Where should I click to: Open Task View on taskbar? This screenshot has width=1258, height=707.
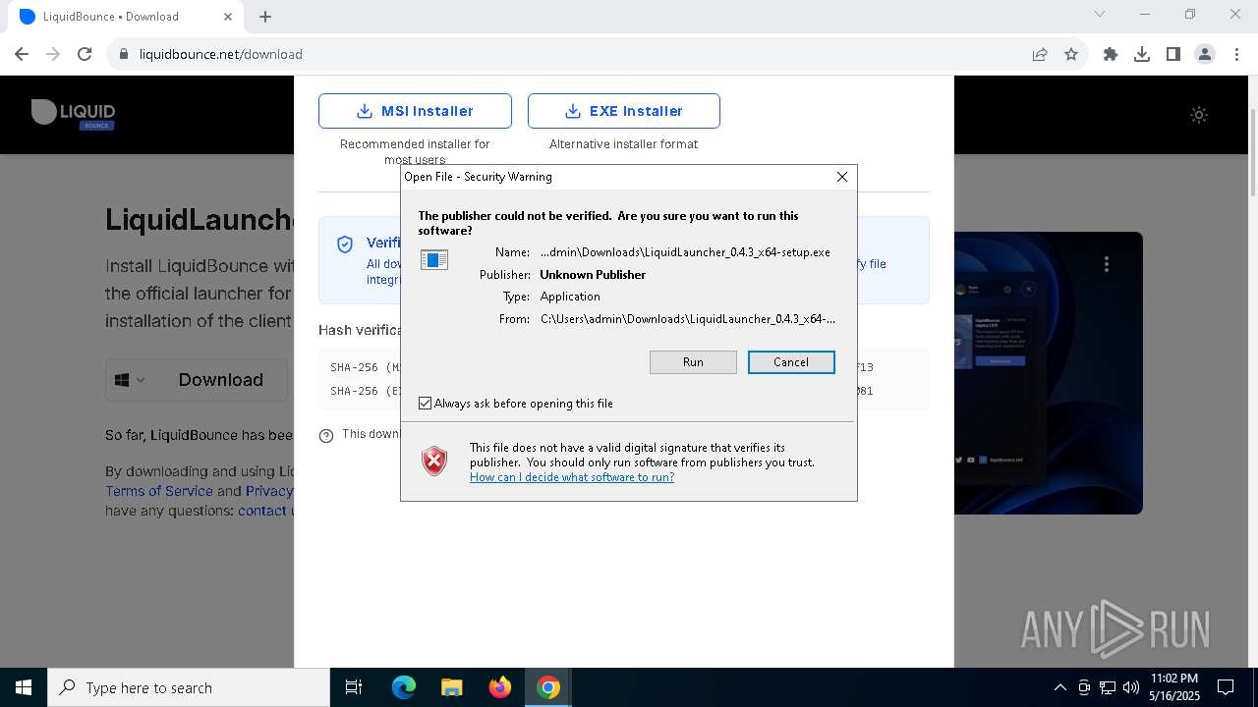354,687
